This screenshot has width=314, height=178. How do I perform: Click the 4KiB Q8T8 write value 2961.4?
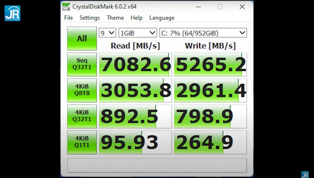210,90
